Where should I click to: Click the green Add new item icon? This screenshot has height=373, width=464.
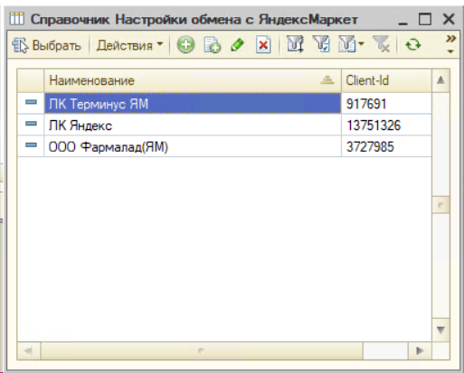[185, 45]
